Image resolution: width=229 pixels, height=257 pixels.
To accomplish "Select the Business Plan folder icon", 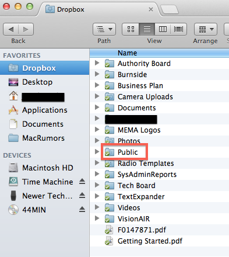I will 110,86.
